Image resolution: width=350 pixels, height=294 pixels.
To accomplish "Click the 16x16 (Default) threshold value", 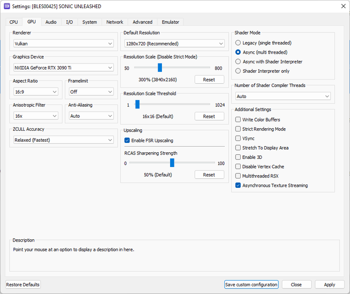I will [158, 117].
